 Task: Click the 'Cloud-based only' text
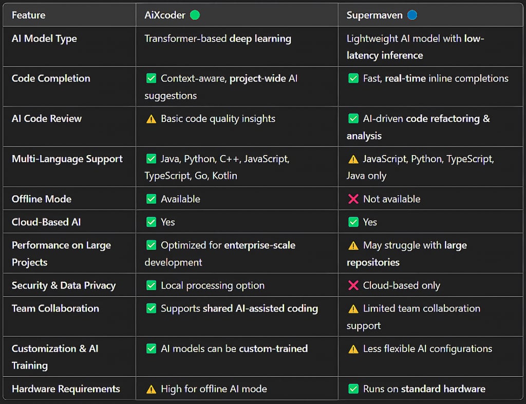(402, 285)
